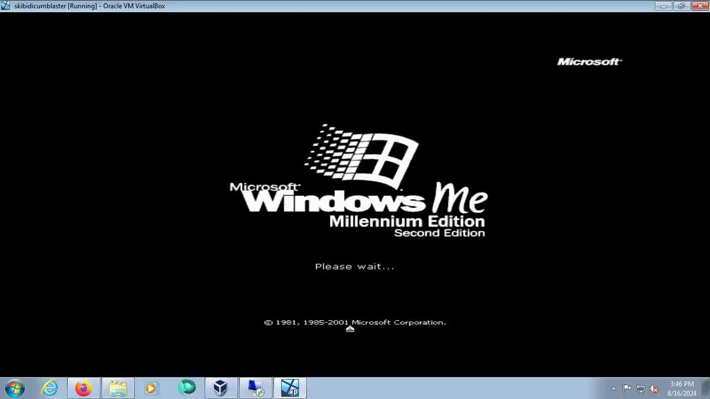Screen dimensions: 710x399
Task: Open Windows Explorer folder icon
Action: click(118, 388)
